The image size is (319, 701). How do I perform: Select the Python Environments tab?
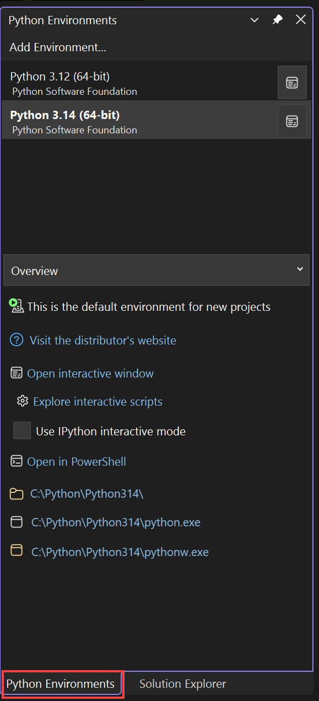click(62, 683)
